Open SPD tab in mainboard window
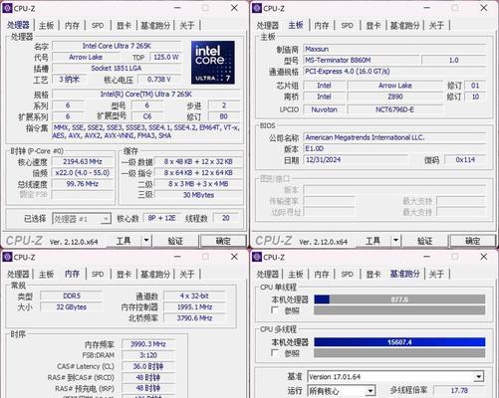499x398 pixels. (348, 25)
